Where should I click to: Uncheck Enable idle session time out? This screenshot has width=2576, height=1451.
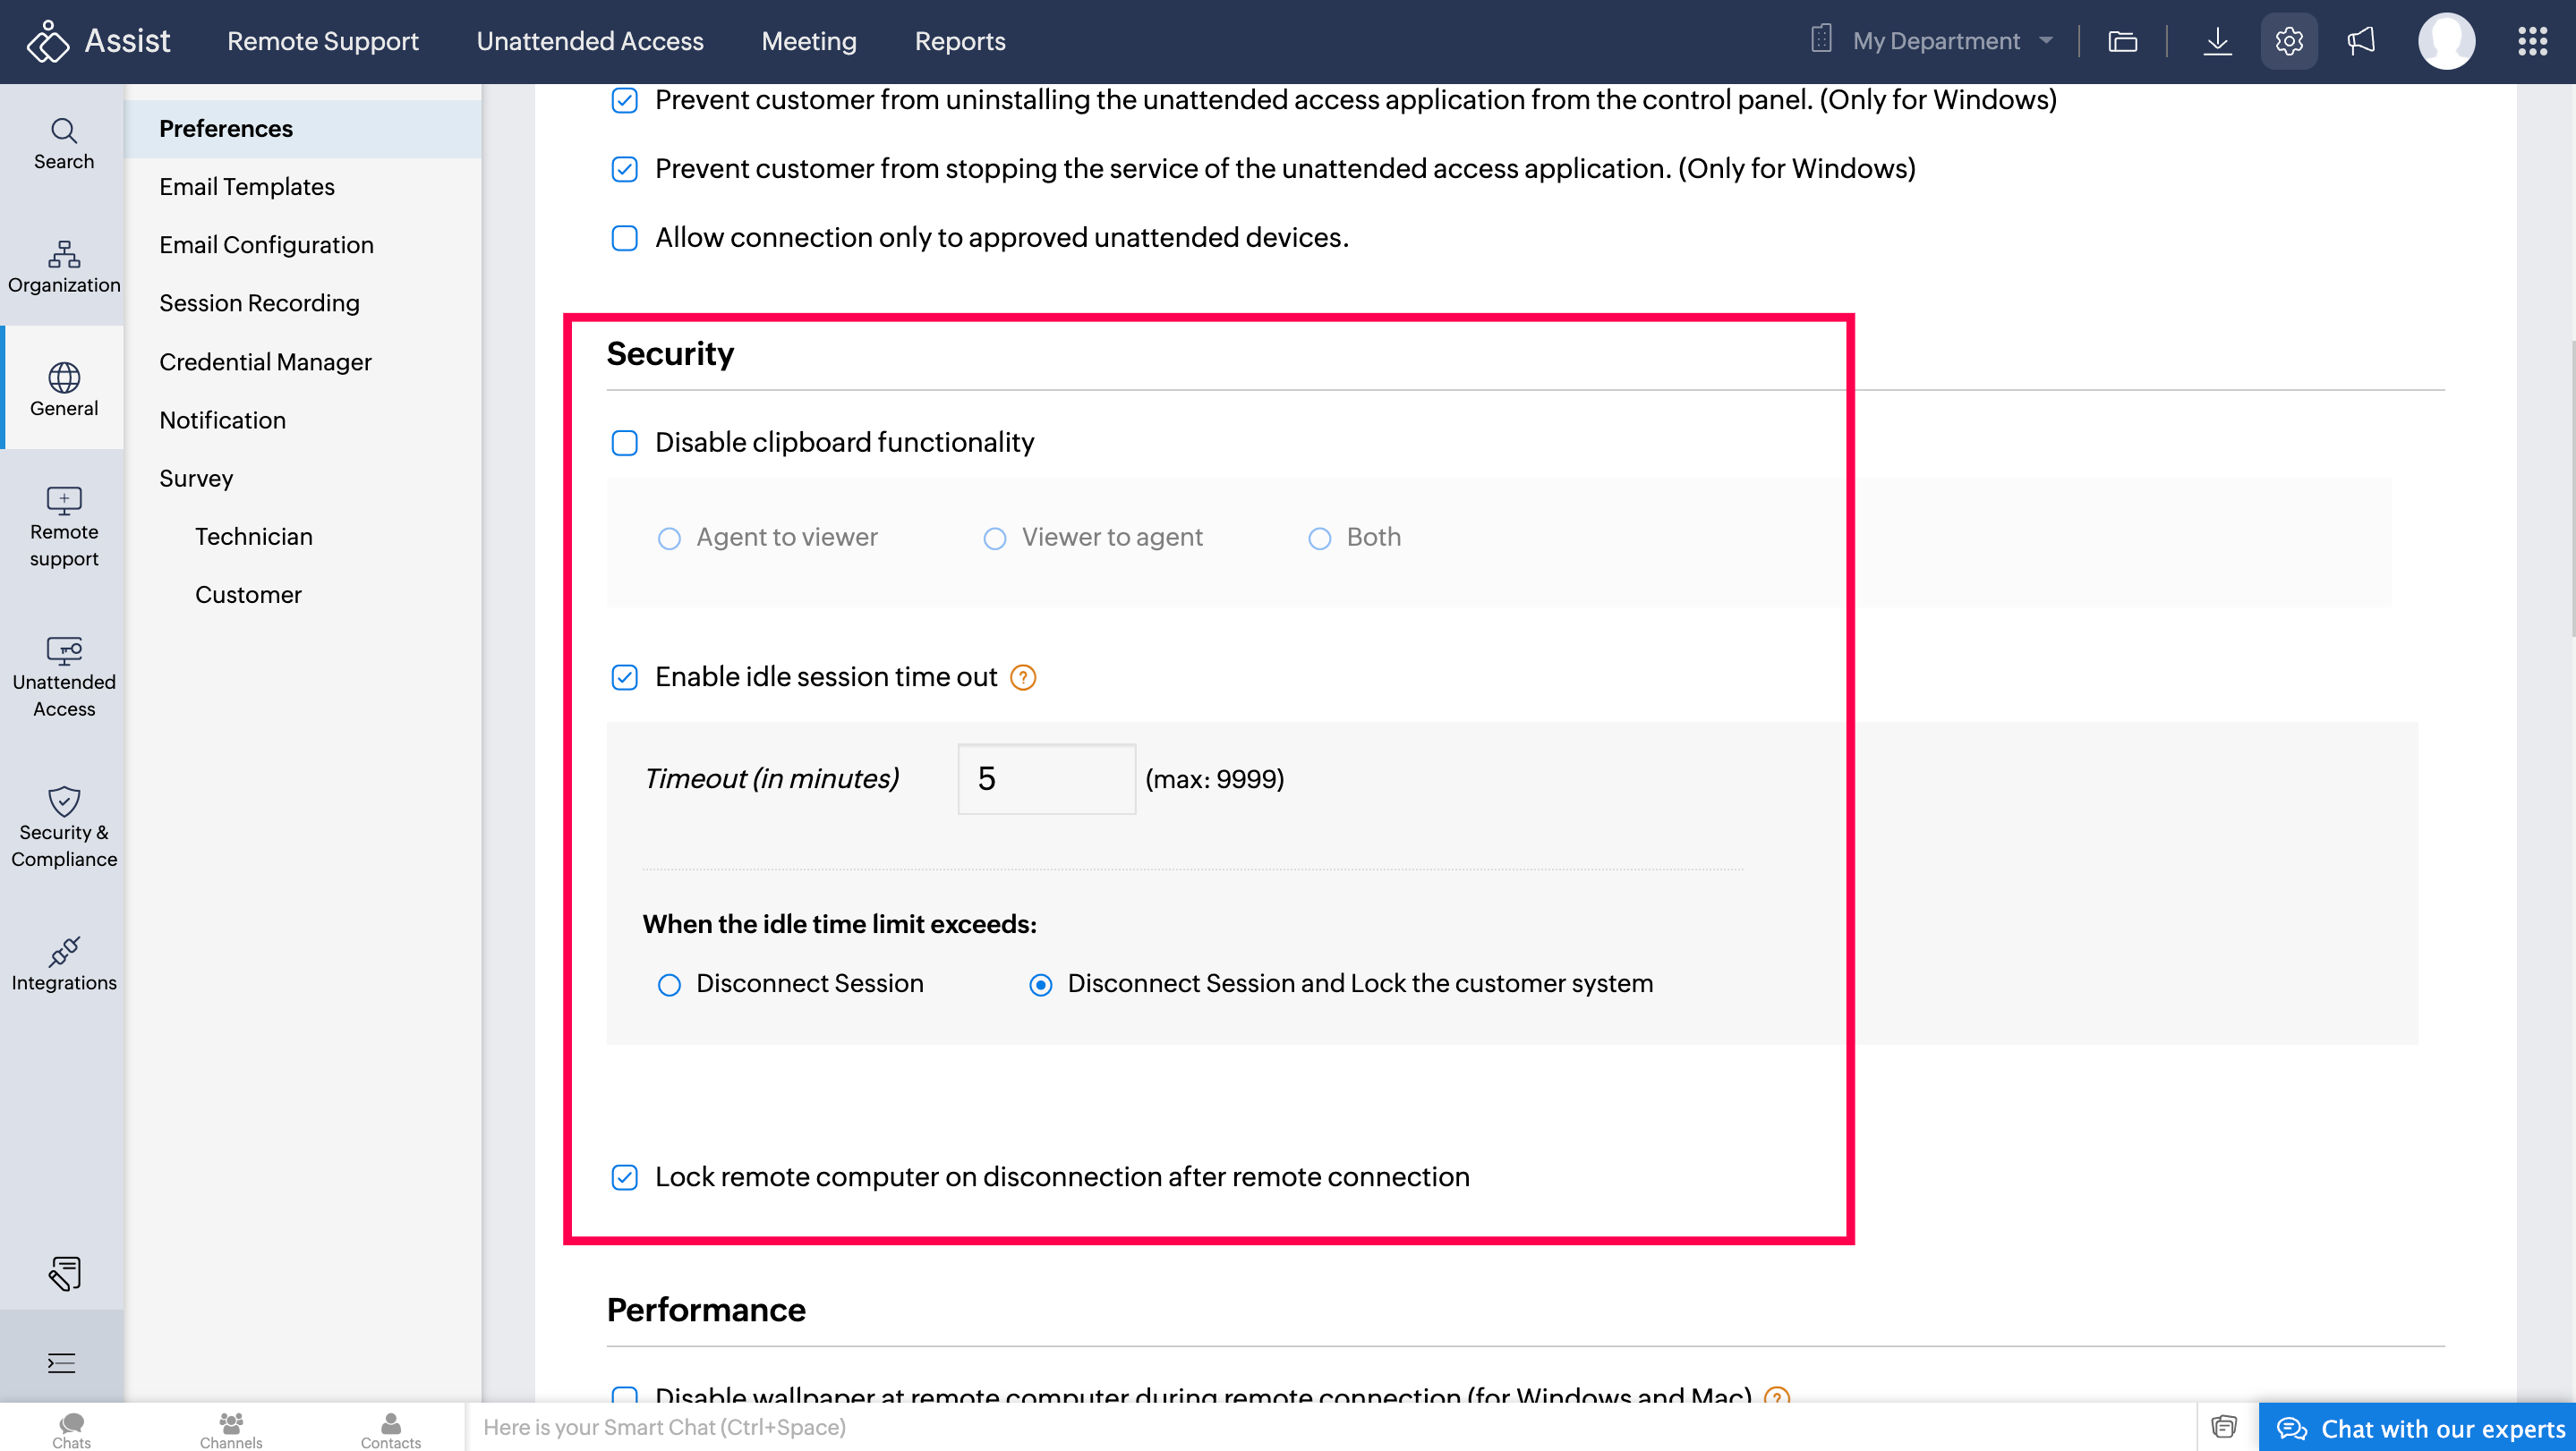tap(625, 677)
